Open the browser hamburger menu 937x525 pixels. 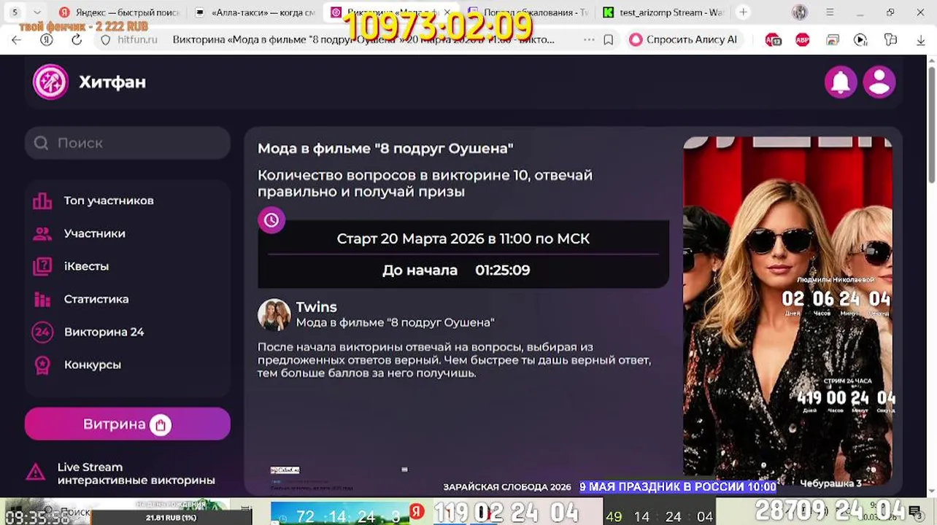point(830,12)
